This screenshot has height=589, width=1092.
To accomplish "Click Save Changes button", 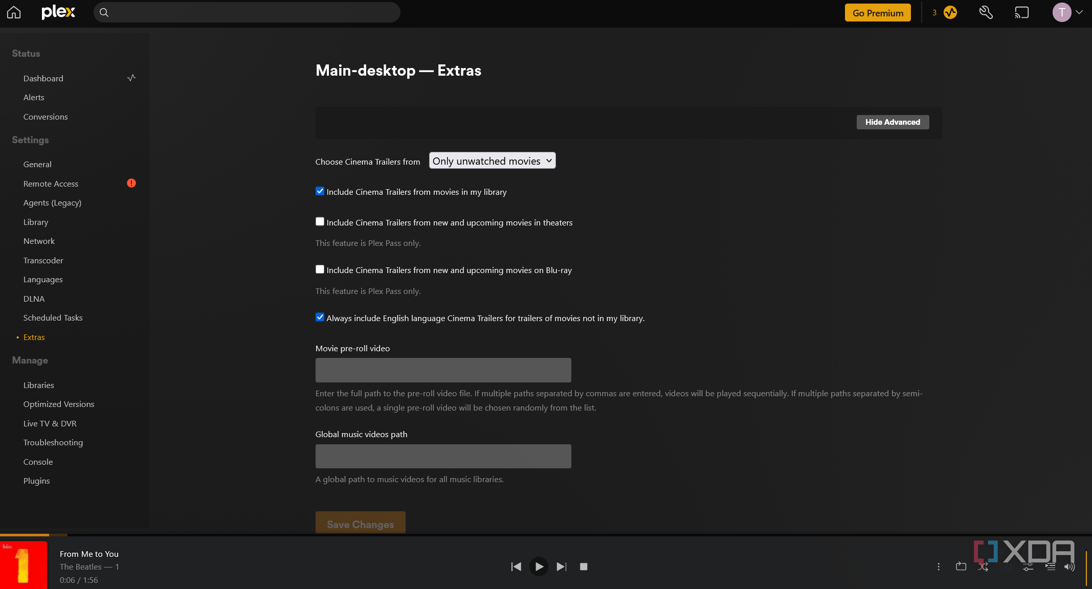I will coord(361,524).
